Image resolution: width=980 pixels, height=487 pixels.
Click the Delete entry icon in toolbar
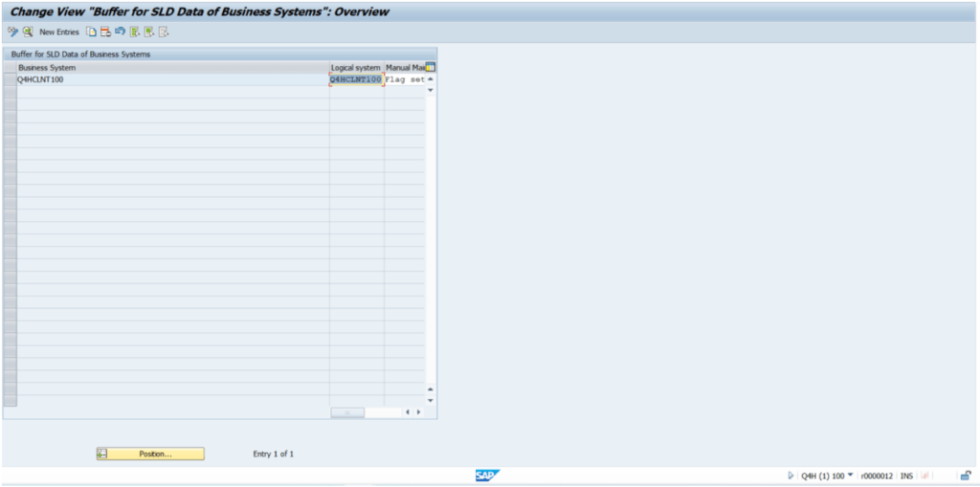click(105, 32)
